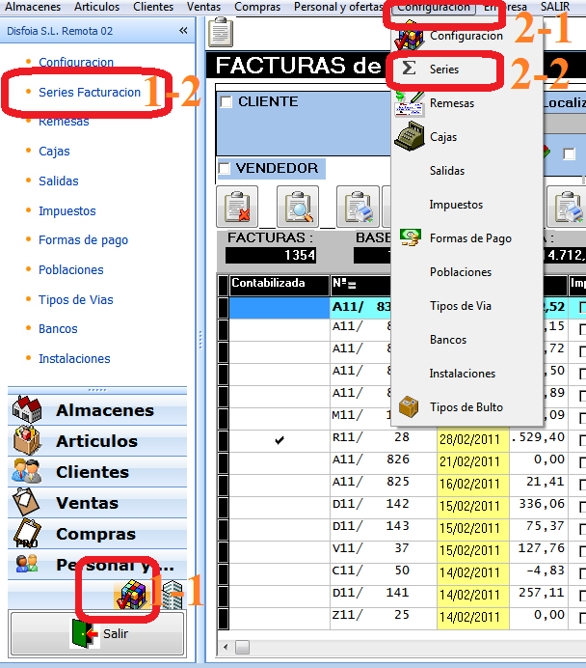Enable the CLIENTE filter checkbox

click(226, 102)
